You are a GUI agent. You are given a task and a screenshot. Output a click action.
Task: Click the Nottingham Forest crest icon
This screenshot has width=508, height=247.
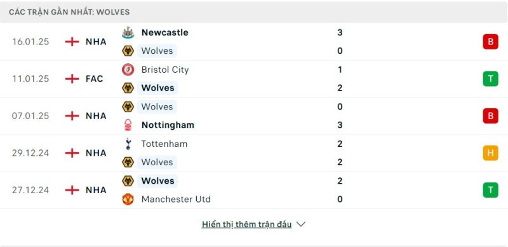coord(128,125)
